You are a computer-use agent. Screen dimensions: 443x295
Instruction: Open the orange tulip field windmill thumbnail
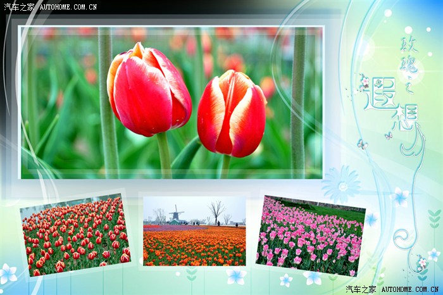click(x=194, y=231)
